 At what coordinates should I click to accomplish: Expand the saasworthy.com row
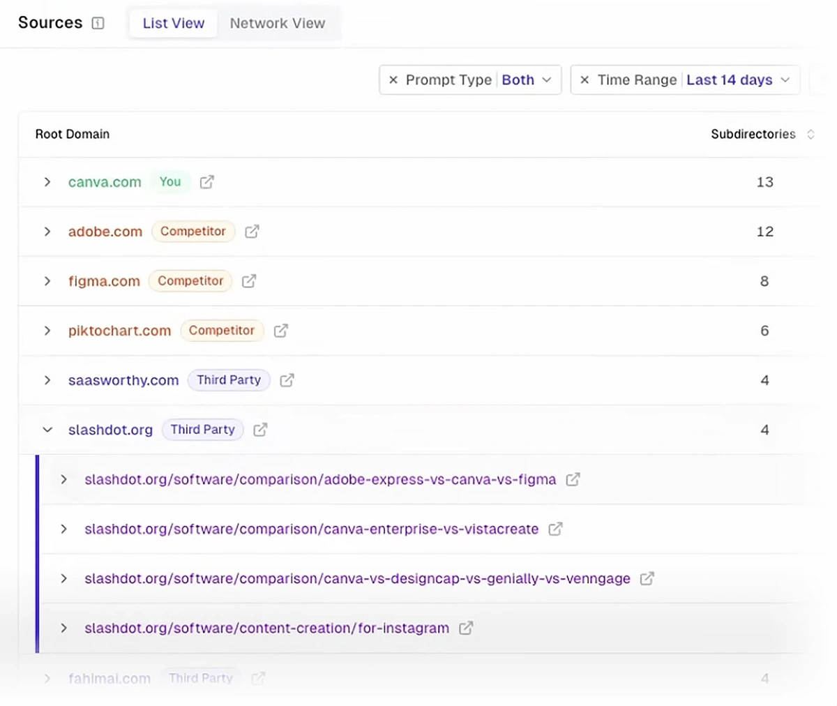click(47, 380)
